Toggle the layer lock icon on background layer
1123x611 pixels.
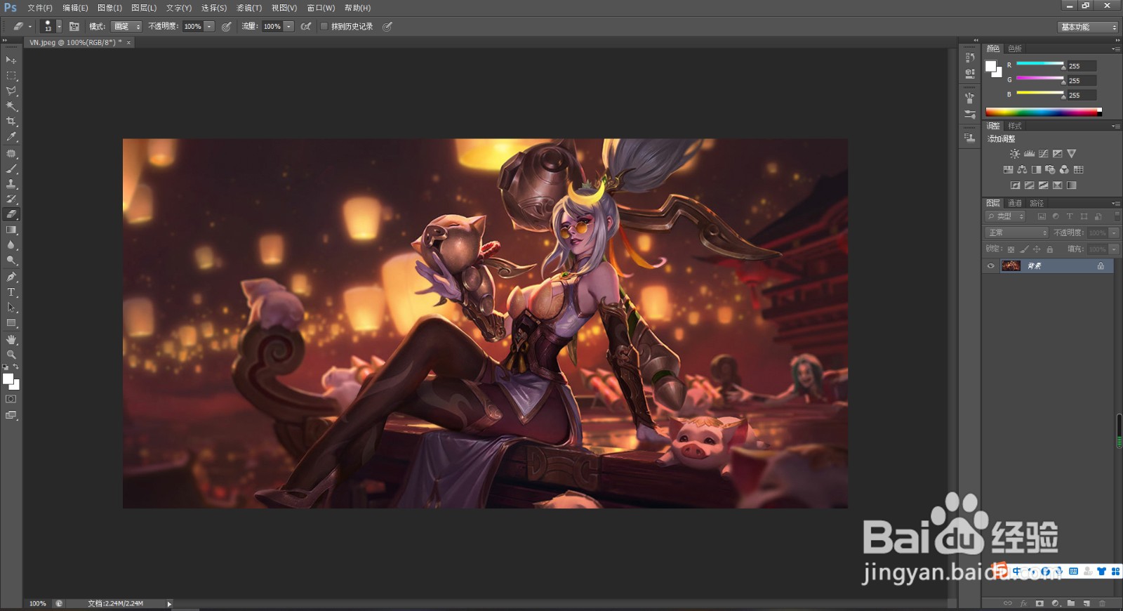point(1101,265)
